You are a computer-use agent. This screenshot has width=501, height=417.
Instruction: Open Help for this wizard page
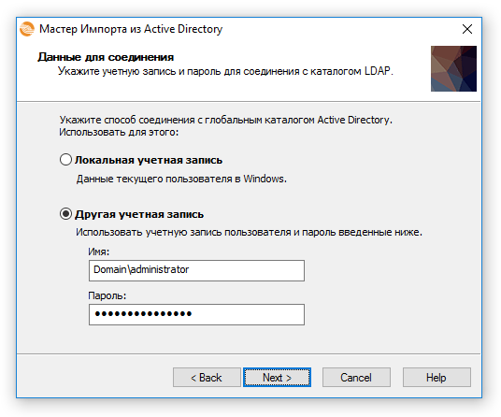437,377
